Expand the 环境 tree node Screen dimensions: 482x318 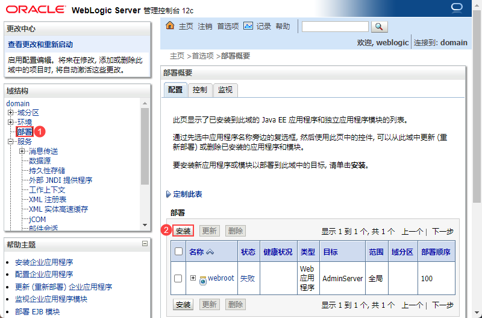(11, 122)
